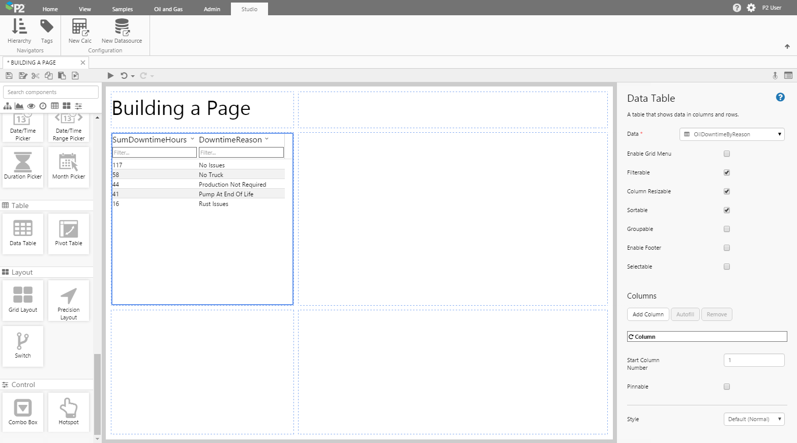Click the Add Column button
Viewport: 797px width, 443px height.
[647, 314]
